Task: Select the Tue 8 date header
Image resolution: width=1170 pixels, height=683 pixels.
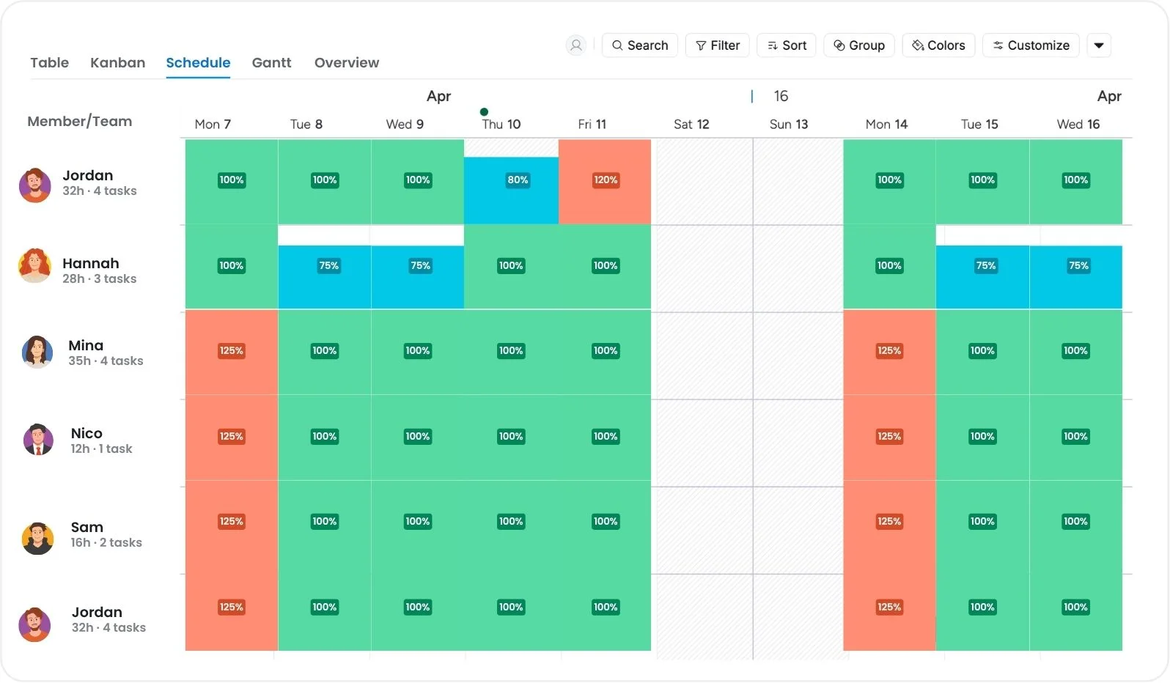Action: (306, 125)
